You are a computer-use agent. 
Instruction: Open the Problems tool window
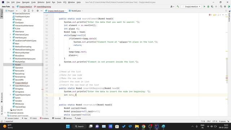coord(44,118)
